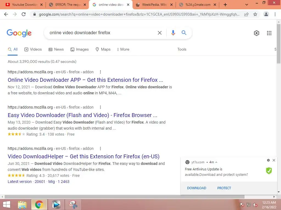The image size is (281, 210).
Task: Open the Chrome profile avatar
Action: click(x=266, y=14)
